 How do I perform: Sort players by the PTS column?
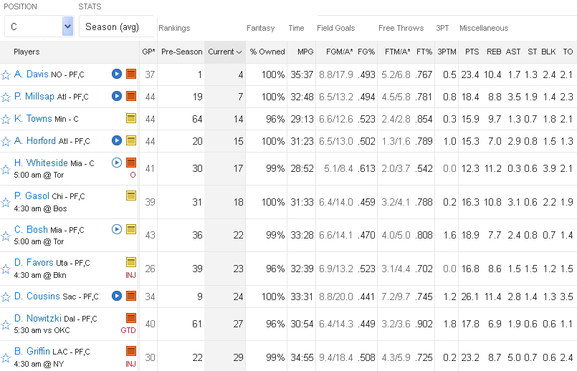472,52
